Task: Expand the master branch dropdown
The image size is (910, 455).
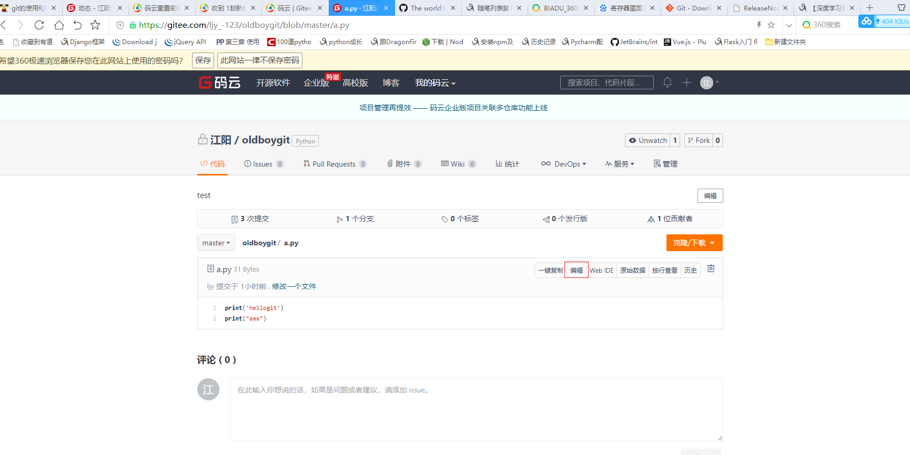Action: [216, 243]
